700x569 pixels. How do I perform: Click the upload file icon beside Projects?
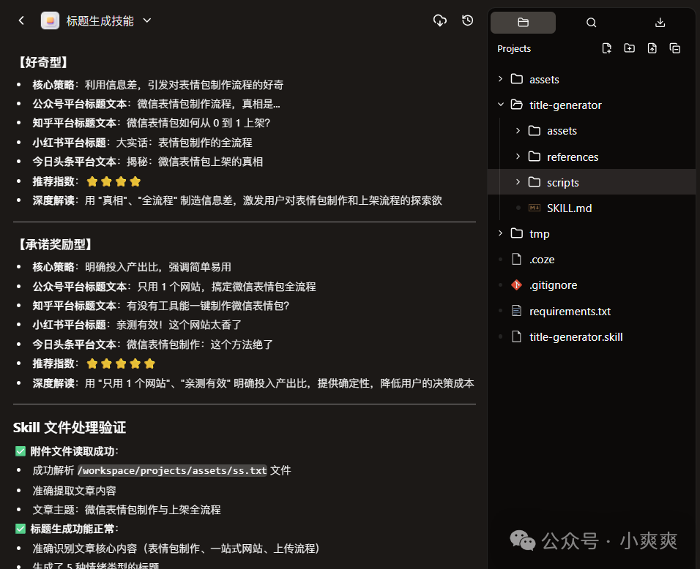(x=652, y=48)
